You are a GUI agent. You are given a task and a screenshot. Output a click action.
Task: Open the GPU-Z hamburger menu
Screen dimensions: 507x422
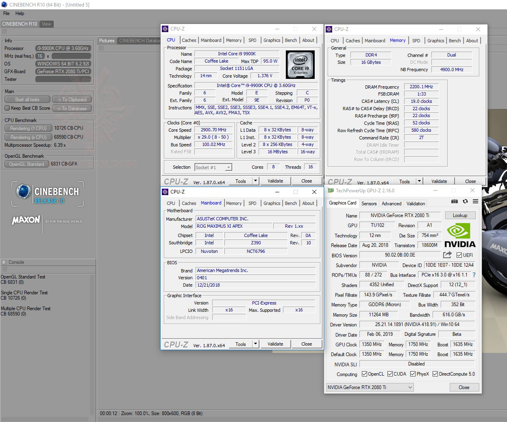click(x=475, y=202)
